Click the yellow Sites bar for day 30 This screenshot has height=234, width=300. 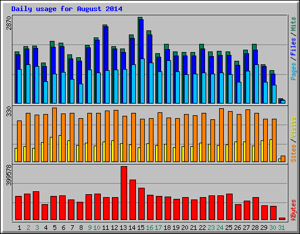coord(271,150)
